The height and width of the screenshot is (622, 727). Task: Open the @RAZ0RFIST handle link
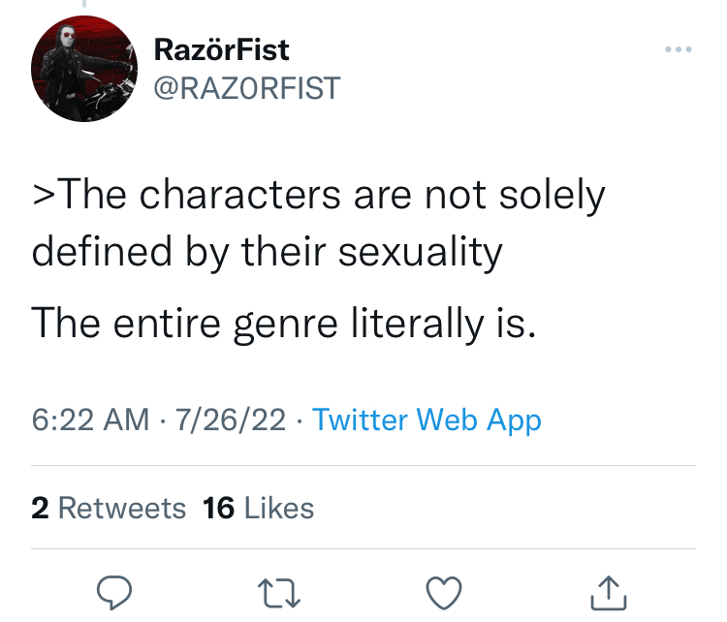[247, 88]
